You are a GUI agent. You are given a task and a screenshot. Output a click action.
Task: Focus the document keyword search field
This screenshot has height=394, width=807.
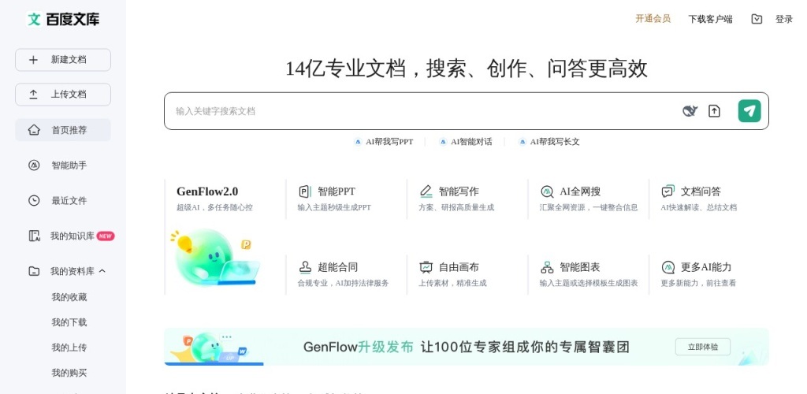(418, 111)
